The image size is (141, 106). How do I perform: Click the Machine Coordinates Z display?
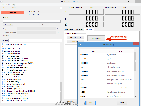86,25
